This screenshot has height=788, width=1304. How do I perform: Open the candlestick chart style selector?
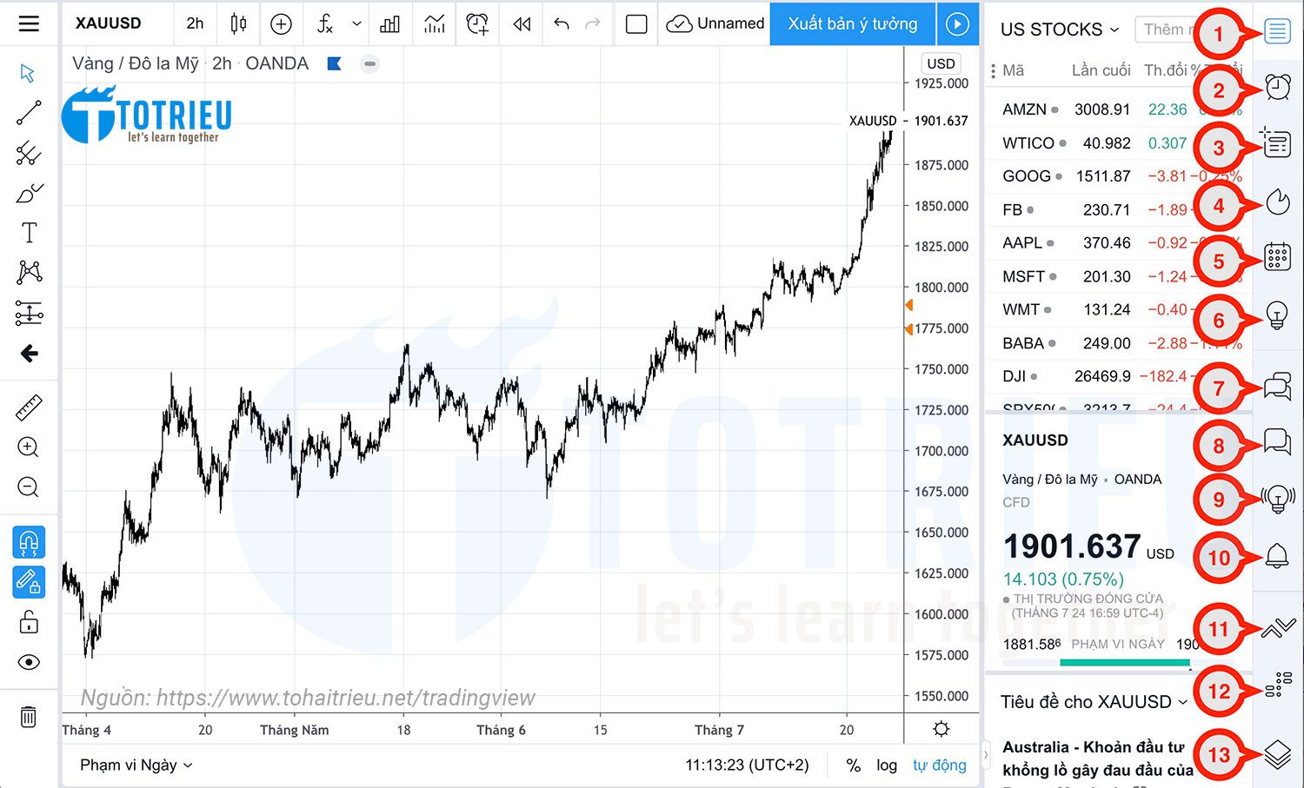[238, 23]
